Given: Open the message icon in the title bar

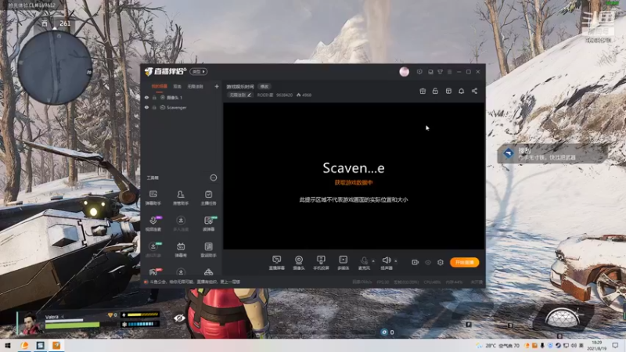Looking at the screenshot, I should click(419, 72).
